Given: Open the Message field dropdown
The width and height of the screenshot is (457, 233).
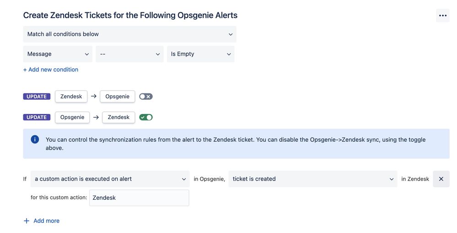Looking at the screenshot, I should point(58,54).
